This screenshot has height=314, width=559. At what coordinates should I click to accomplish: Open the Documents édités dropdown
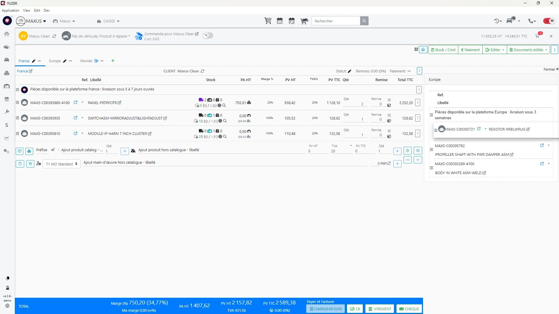click(x=528, y=50)
